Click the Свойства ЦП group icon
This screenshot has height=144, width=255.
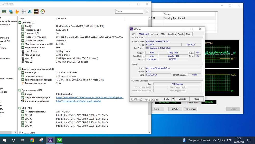coord(20,23)
